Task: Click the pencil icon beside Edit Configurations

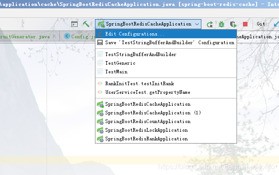Action: [100, 34]
